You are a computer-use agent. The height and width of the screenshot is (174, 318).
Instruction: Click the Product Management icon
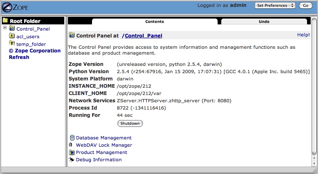(x=72, y=153)
